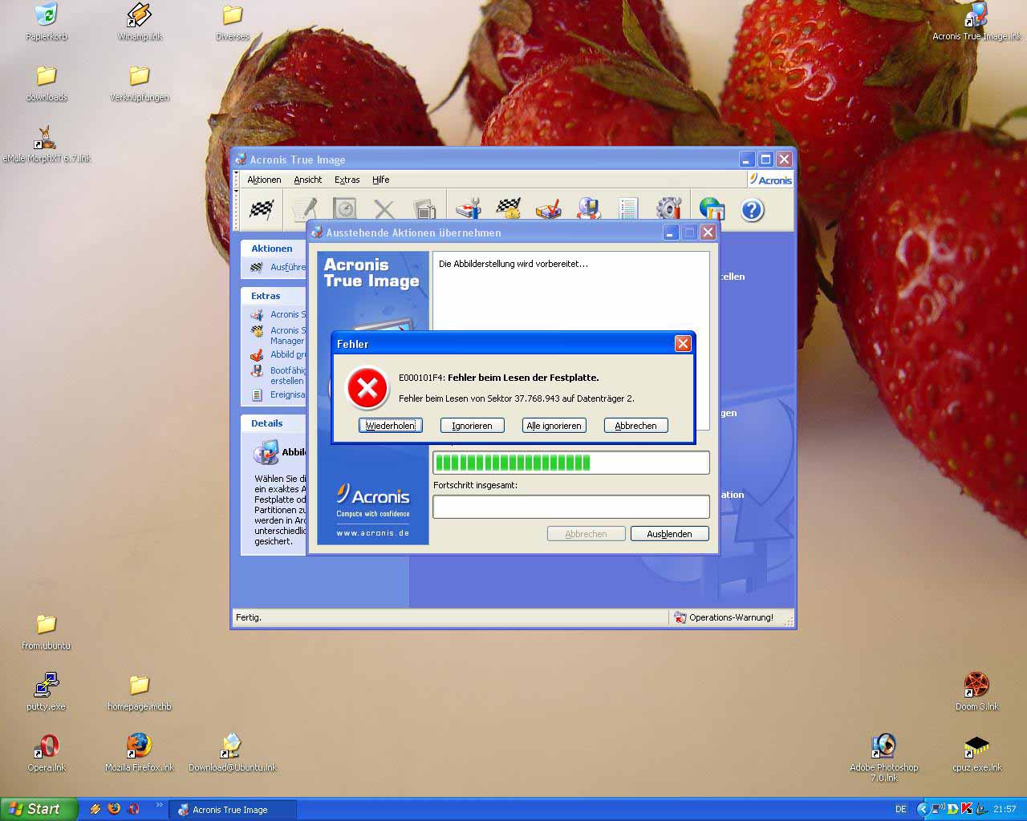Click the Bootfähig erstellen sidebar entry
The height and width of the screenshot is (821, 1027).
click(x=278, y=375)
